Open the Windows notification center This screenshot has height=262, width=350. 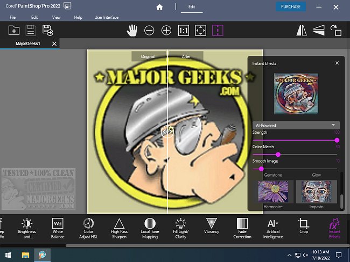coord(339,255)
